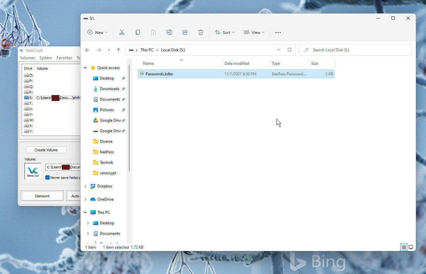This screenshot has width=426, height=274.
Task: Click the drive icon in address bar
Action: click(x=131, y=50)
